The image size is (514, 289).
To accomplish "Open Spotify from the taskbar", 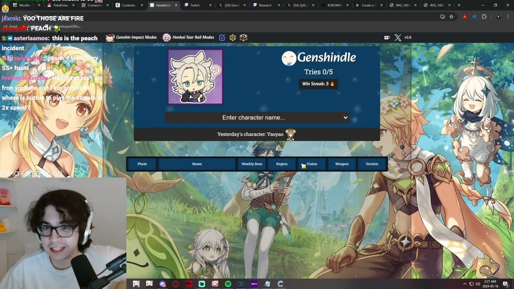I will (x=228, y=284).
